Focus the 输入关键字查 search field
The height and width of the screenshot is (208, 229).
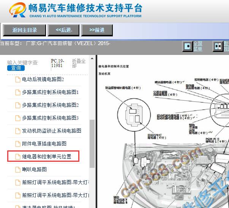tap(23, 63)
